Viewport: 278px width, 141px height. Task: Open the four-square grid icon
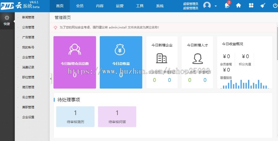[251, 6]
